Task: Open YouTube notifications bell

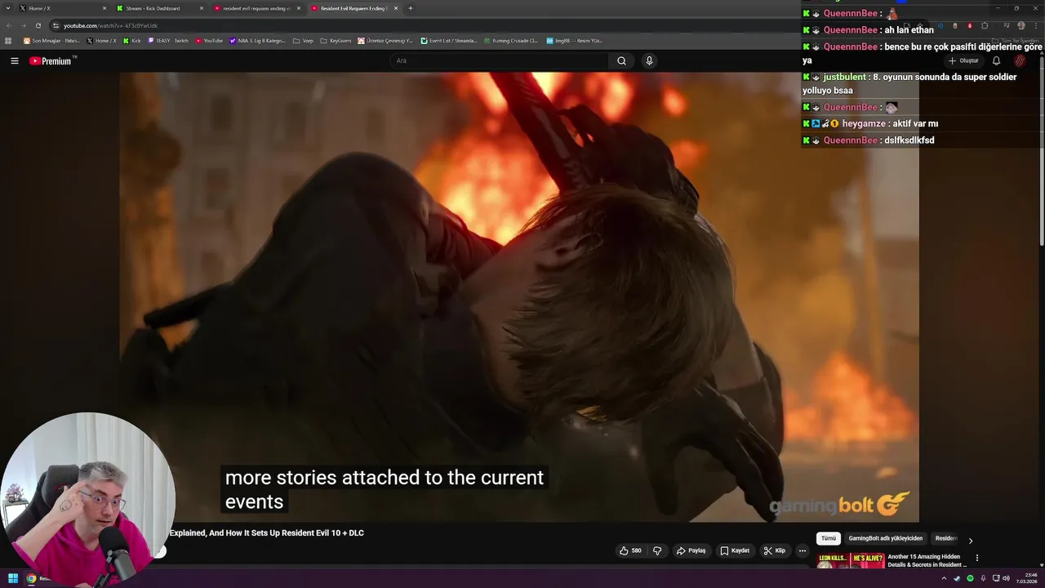Action: coord(996,60)
